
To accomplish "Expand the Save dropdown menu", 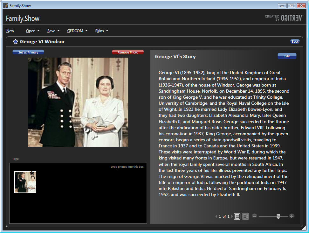I will coord(53,31).
